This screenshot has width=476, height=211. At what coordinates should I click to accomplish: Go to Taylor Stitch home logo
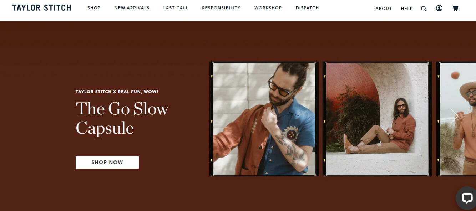coord(42,8)
